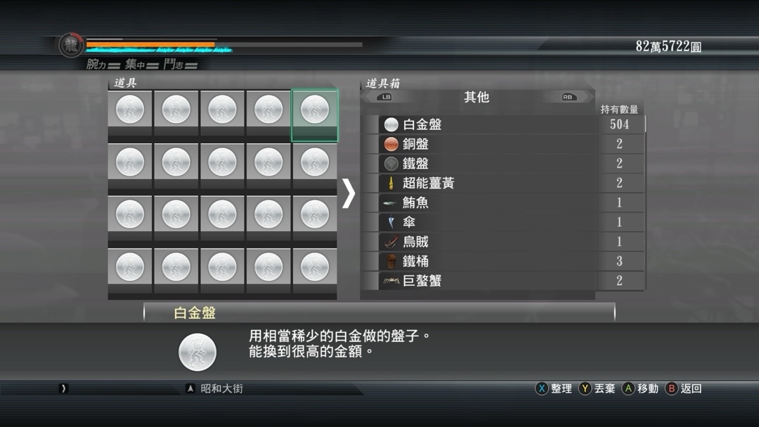Click the item box list scrollbar
Screen dimensions: 759x427
[646, 124]
